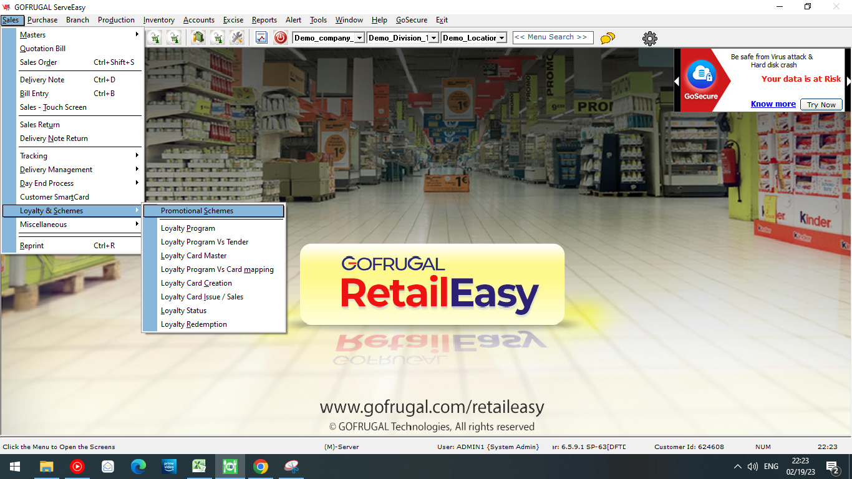The image size is (852, 479).
Task: Open the gear settings icon
Action: point(650,38)
